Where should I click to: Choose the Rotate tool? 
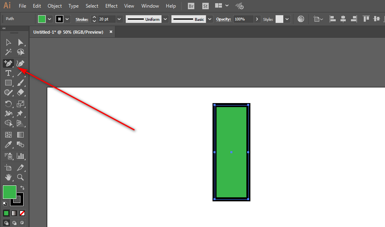coord(8,104)
